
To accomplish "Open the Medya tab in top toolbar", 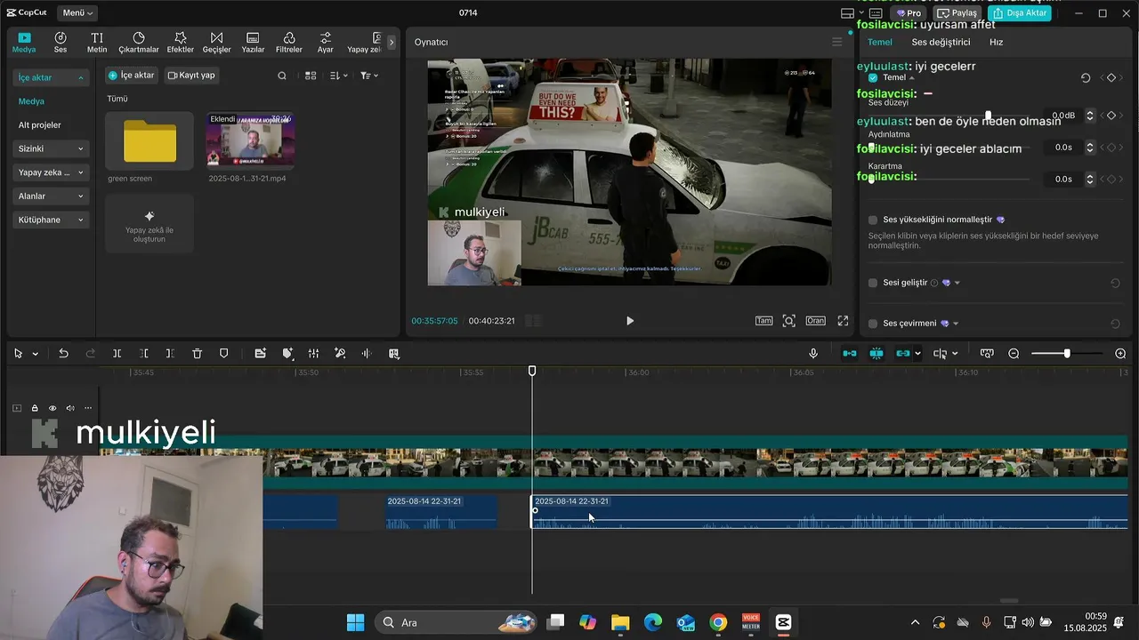I will pyautogui.click(x=24, y=43).
